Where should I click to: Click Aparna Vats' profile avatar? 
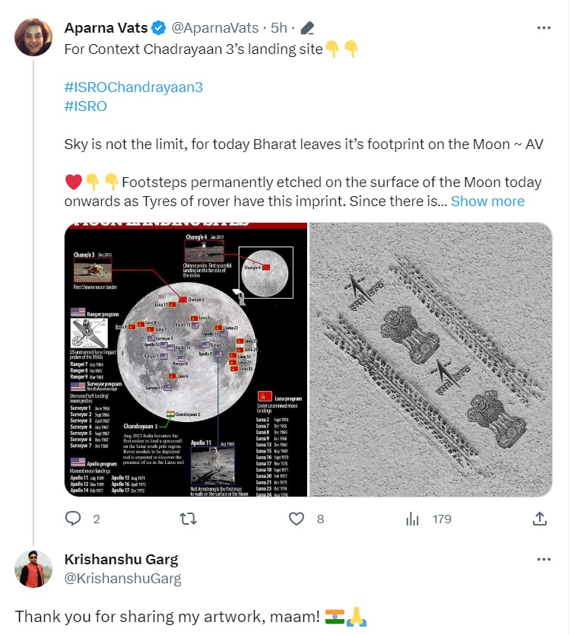tap(33, 37)
